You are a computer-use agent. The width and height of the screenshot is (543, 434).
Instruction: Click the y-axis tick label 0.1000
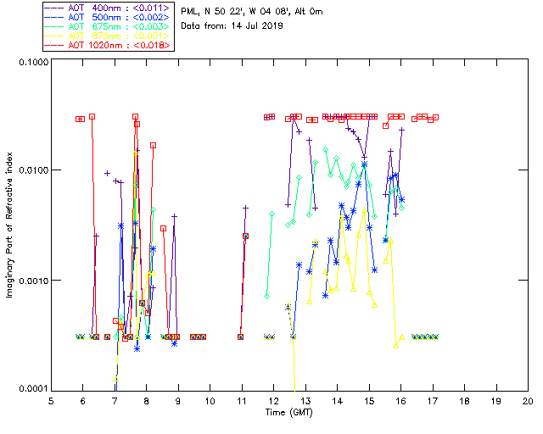pyautogui.click(x=34, y=62)
